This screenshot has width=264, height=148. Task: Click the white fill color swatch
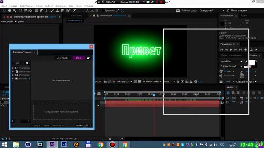click(x=252, y=62)
